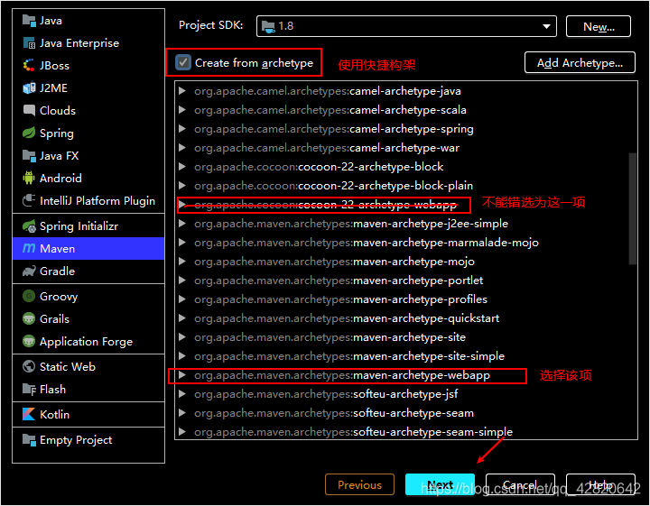Click the Java FX folder icon
Image resolution: width=650 pixels, height=506 pixels.
tap(29, 156)
